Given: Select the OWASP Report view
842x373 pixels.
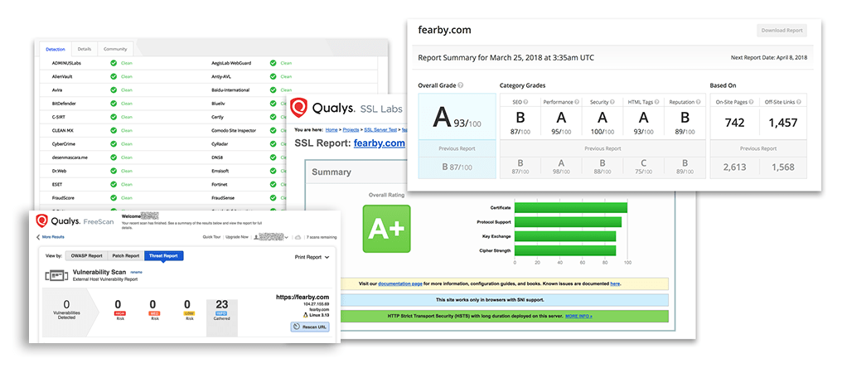Looking at the screenshot, I should 85,256.
